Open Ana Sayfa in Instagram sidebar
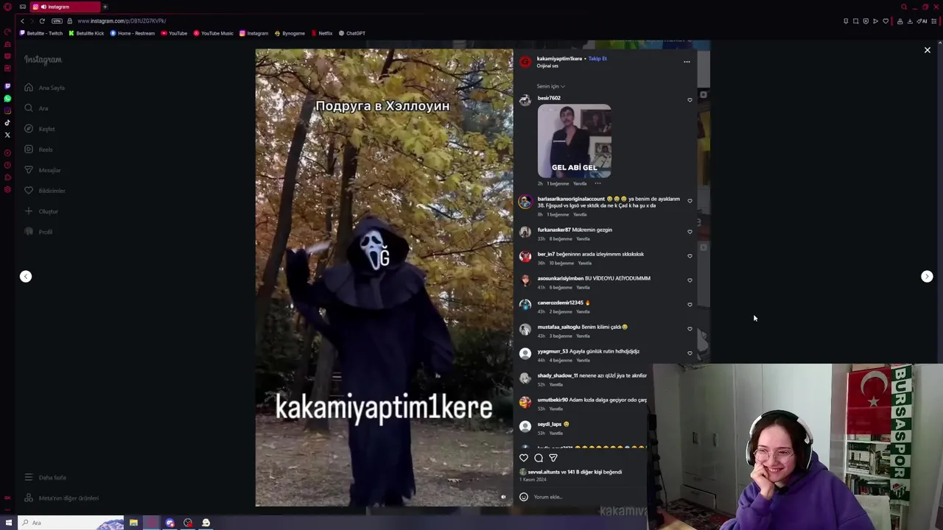This screenshot has height=530, width=943. point(45,88)
